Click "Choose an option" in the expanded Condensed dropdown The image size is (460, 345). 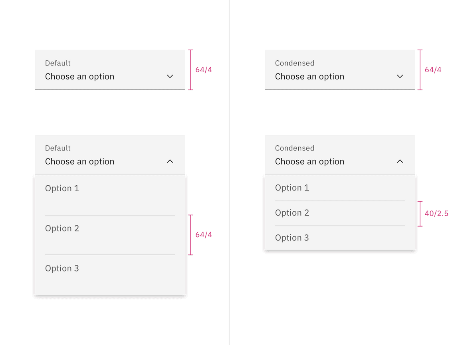pos(310,161)
